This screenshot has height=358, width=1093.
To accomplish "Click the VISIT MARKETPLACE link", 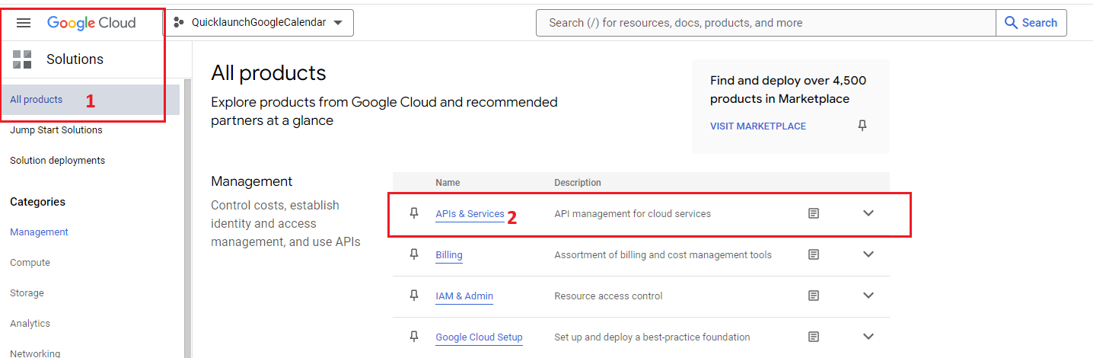I will [x=758, y=126].
